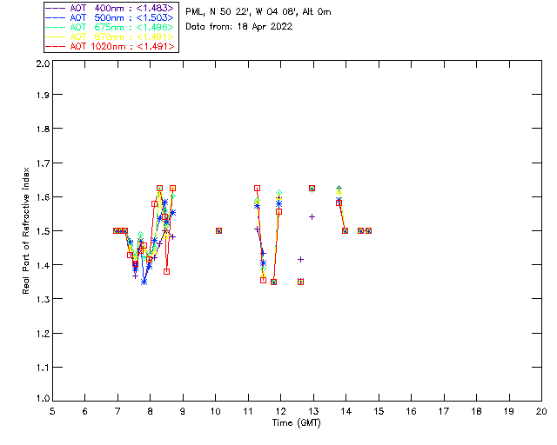557x445 pixels.
Task: Click the 20 x-axis tick label
Action: [x=541, y=411]
